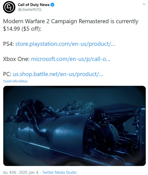The image size is (148, 175).
Task: Open the charlieINTEL profile avatar
Action: pos(9,7)
